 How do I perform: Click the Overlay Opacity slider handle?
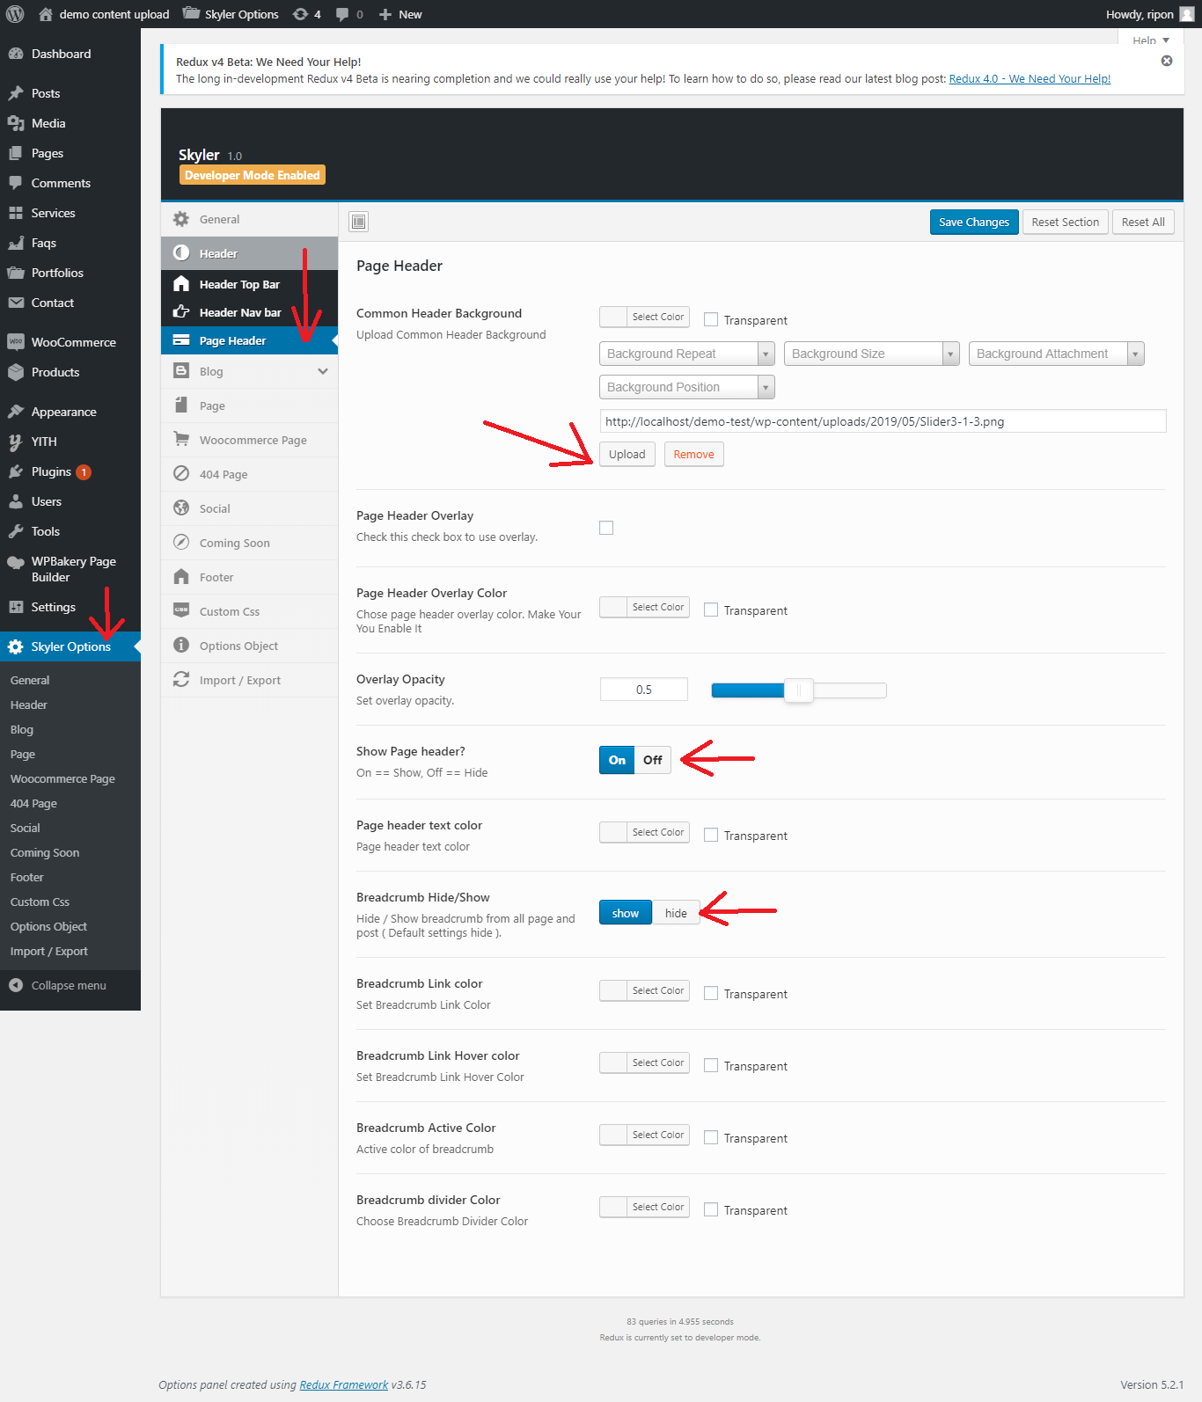click(799, 690)
